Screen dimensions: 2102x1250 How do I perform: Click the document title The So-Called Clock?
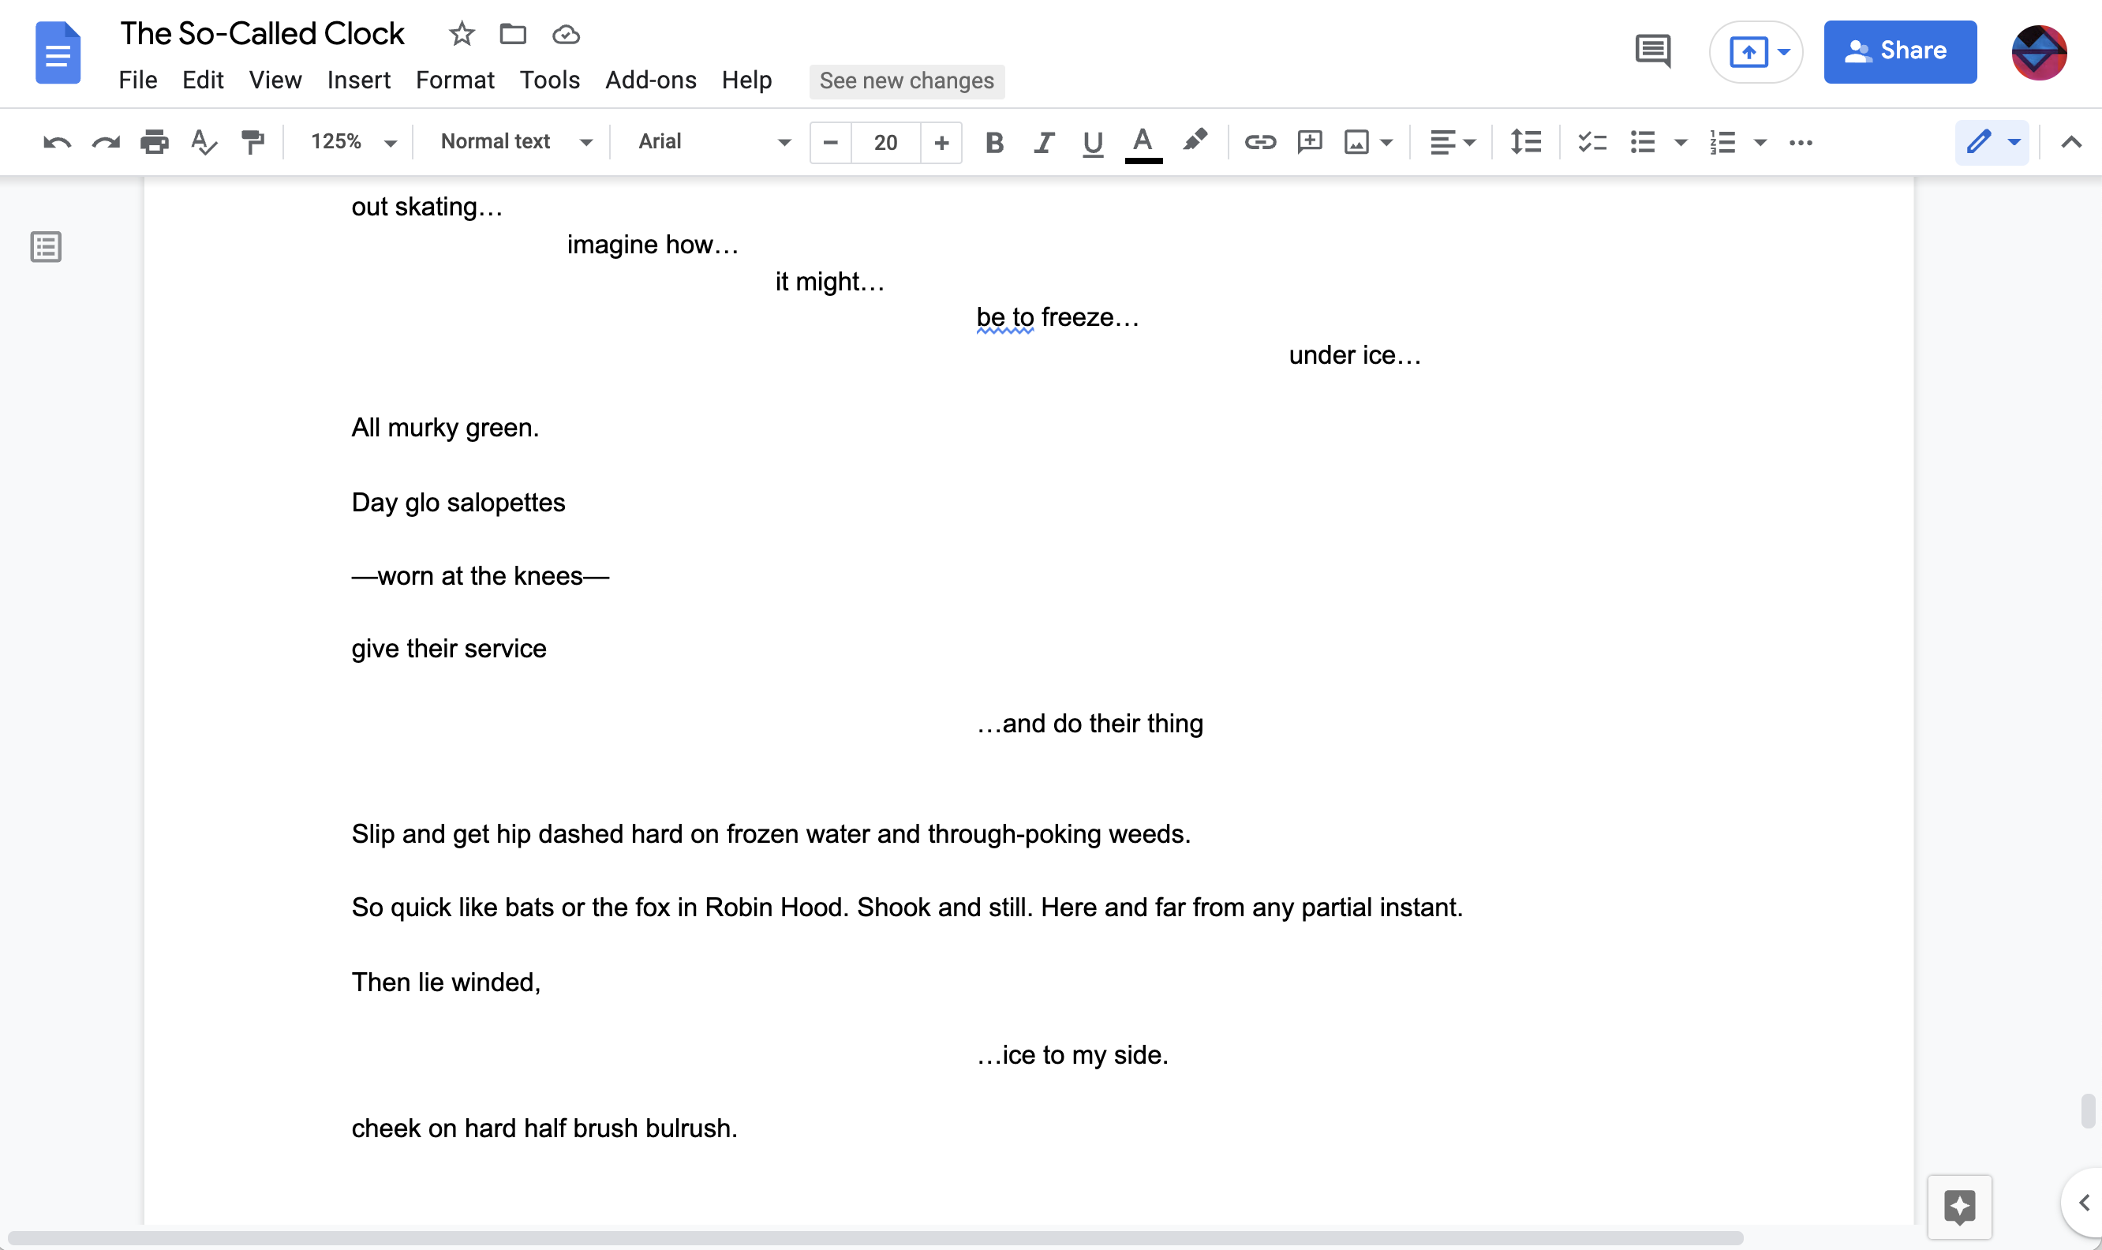(x=262, y=34)
